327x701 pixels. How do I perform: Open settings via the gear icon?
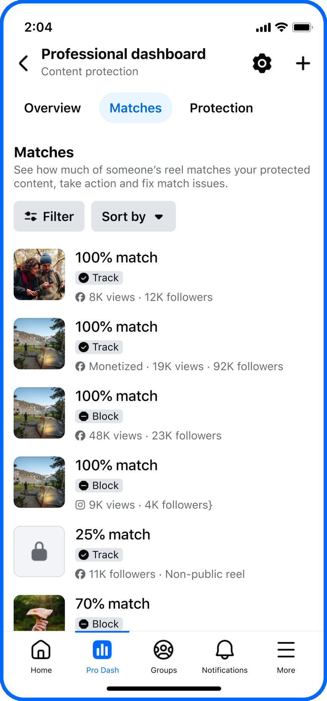[262, 63]
